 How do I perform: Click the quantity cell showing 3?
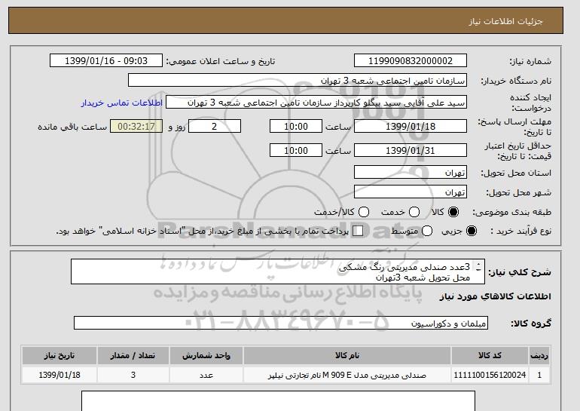(133, 375)
